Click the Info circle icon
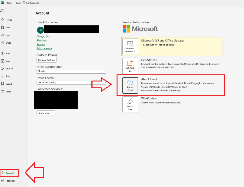The image size is (244, 187). (x=3, y=53)
